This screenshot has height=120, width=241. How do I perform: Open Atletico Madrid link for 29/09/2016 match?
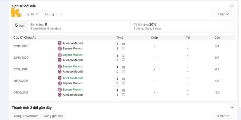pyautogui.click(x=73, y=78)
